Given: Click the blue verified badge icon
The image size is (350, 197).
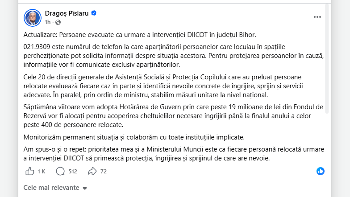Looking at the screenshot, I should [94, 13].
